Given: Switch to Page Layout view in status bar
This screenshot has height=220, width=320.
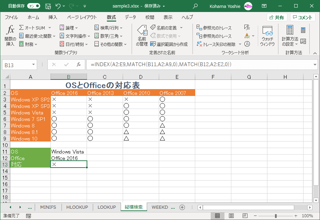Looking at the screenshot, I should click(231, 216).
